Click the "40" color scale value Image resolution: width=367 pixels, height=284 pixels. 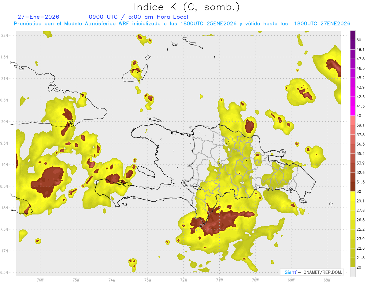[359, 116]
